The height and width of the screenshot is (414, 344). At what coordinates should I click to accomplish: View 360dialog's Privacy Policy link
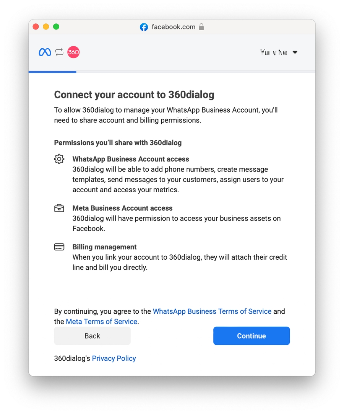click(x=114, y=358)
